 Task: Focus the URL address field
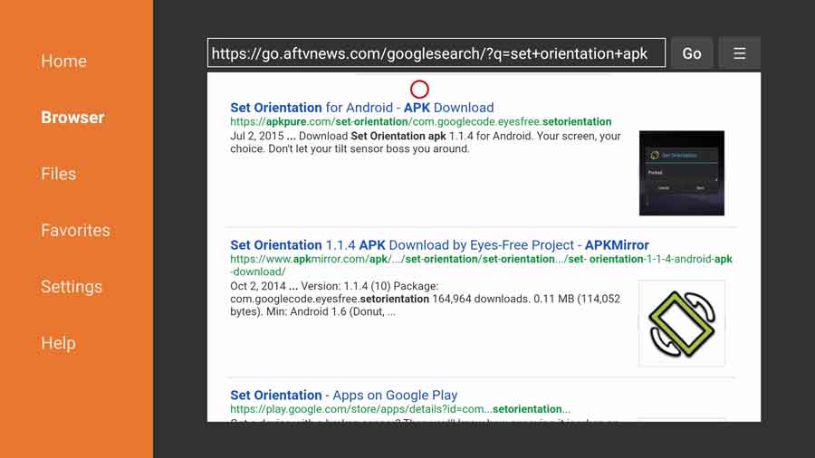[x=436, y=53]
